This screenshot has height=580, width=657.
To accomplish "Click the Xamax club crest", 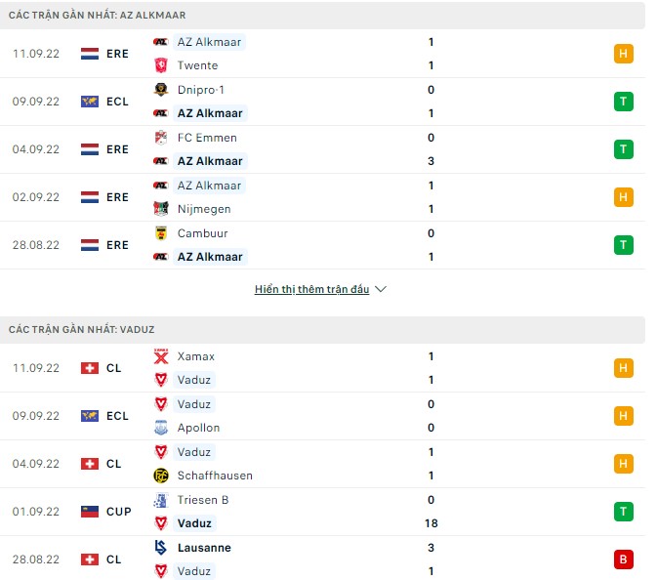I will [x=161, y=356].
